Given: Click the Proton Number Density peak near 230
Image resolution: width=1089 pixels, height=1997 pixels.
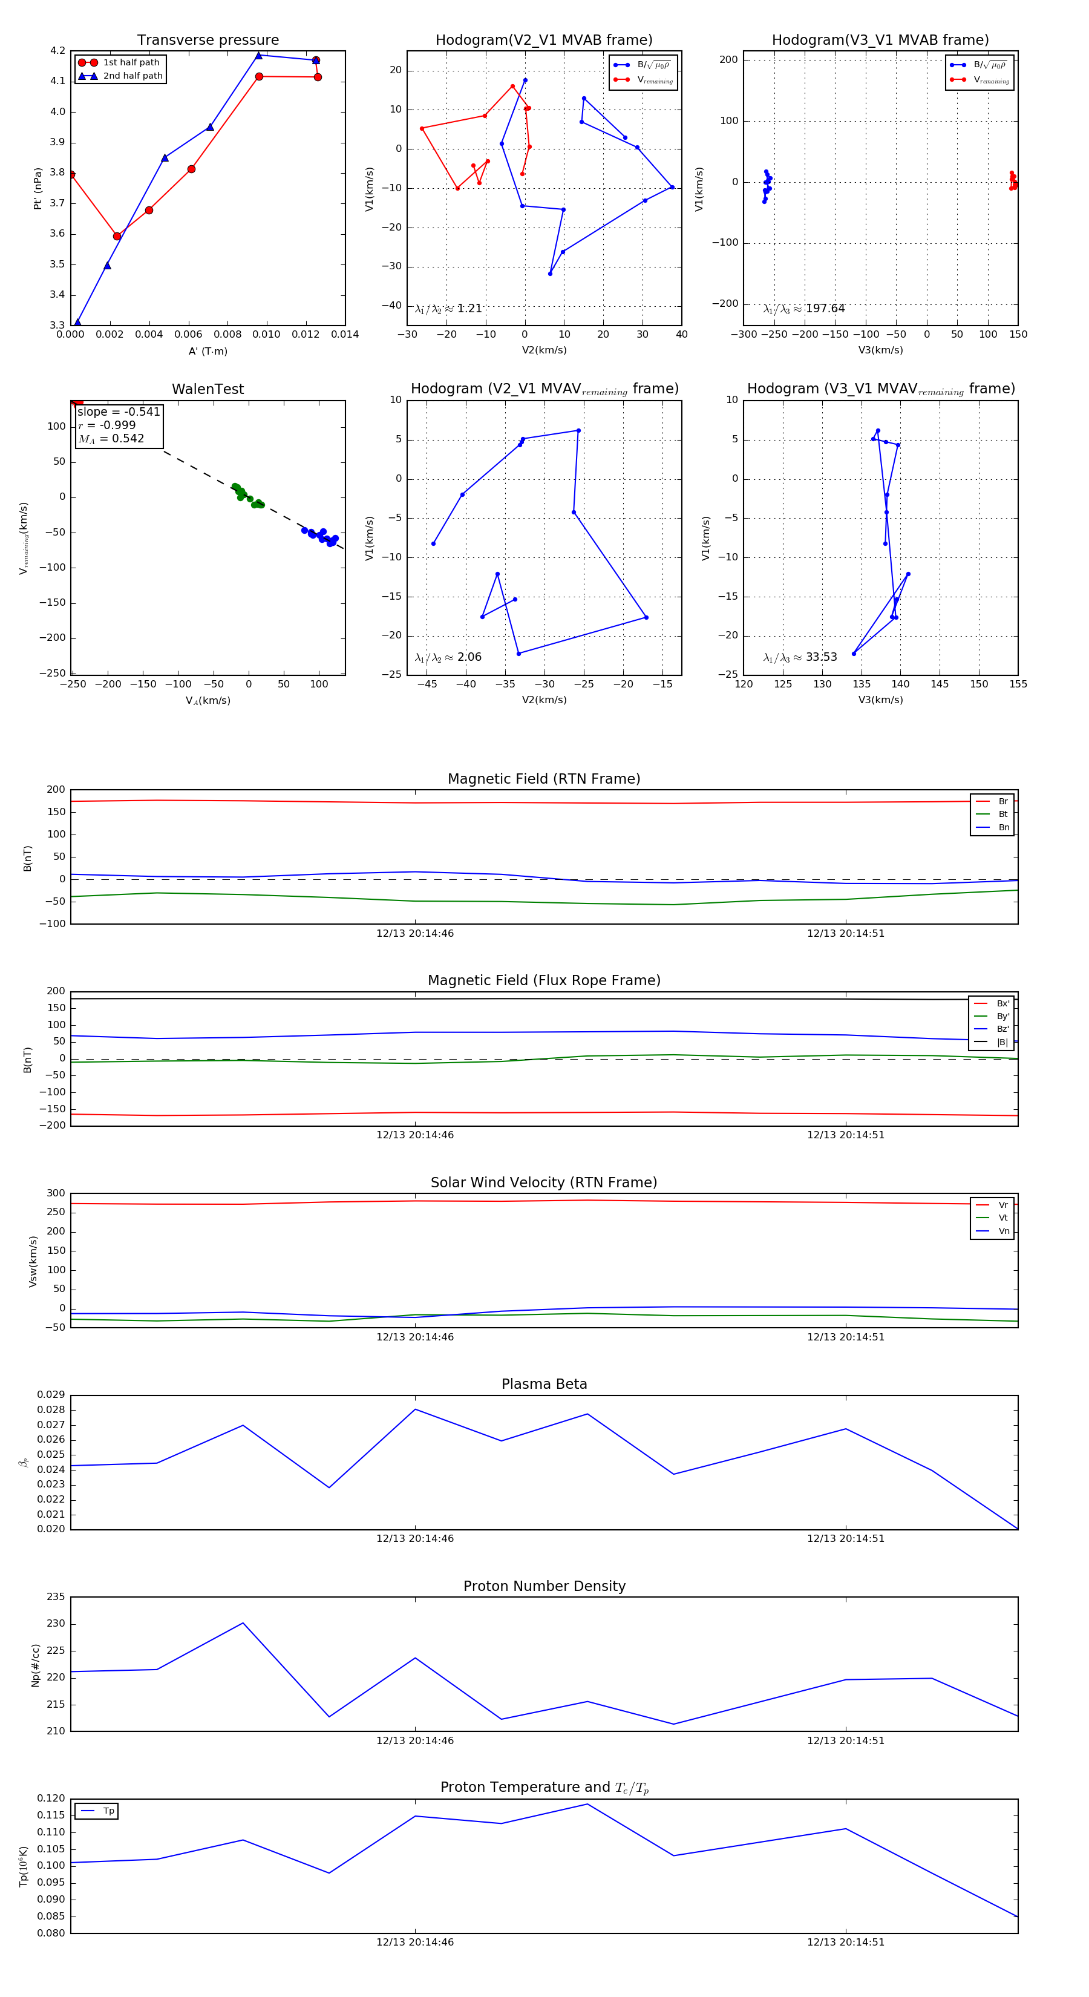Looking at the screenshot, I should (x=243, y=1622).
